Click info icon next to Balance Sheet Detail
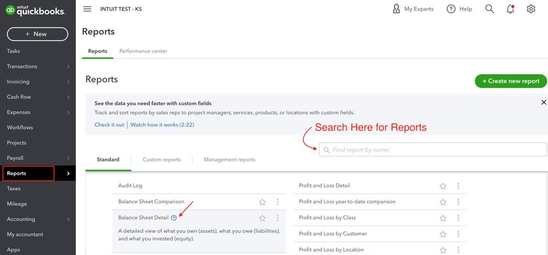The width and height of the screenshot is (548, 255). coord(174,218)
